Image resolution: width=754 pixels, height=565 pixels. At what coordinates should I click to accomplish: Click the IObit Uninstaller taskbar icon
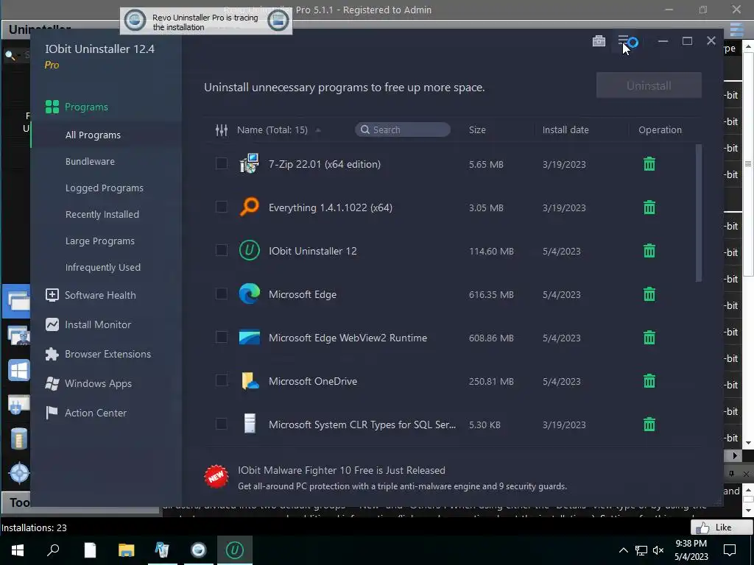(235, 550)
